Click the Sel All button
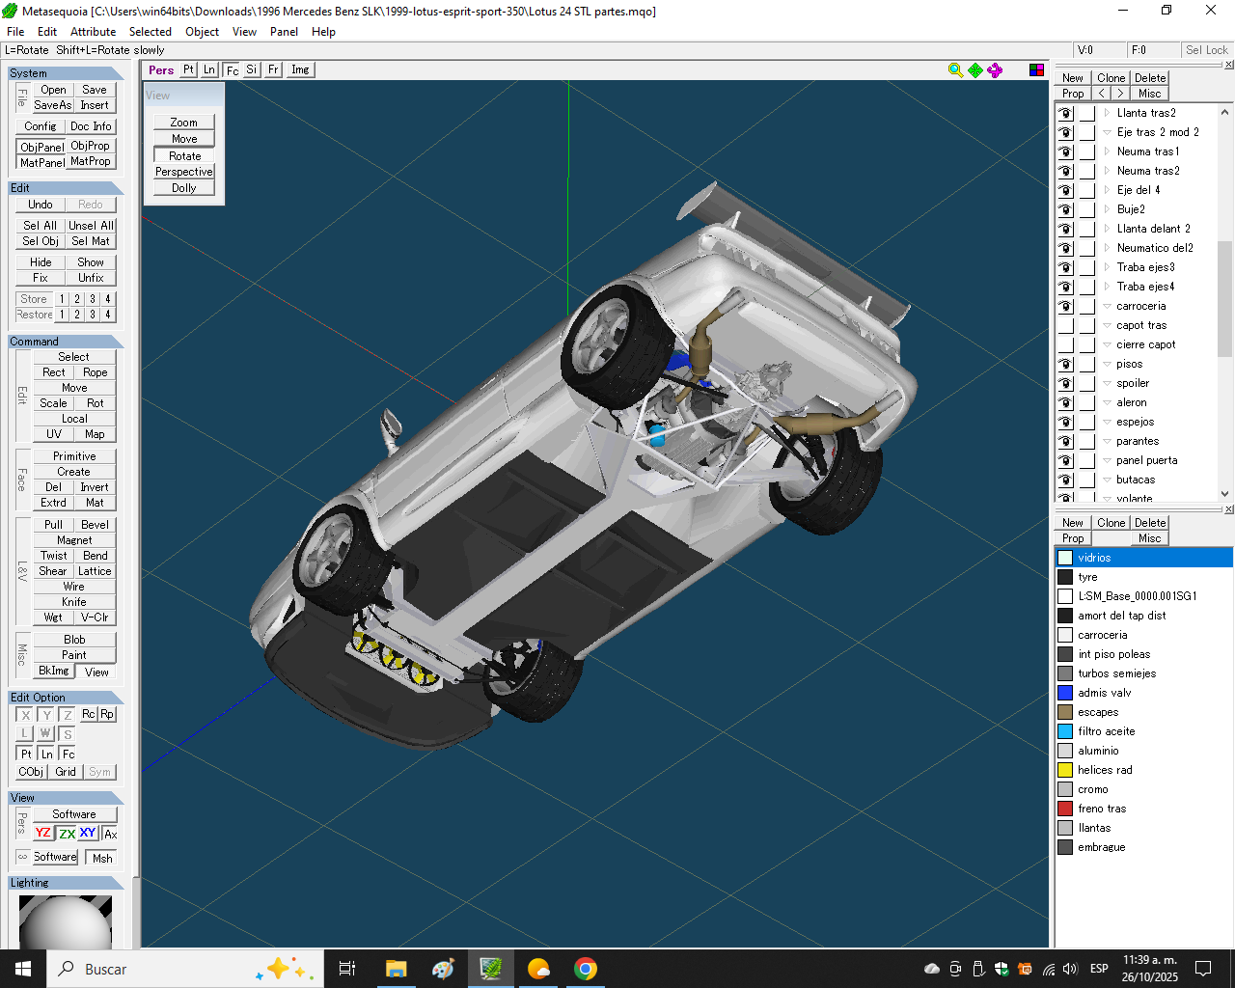 click(x=41, y=226)
